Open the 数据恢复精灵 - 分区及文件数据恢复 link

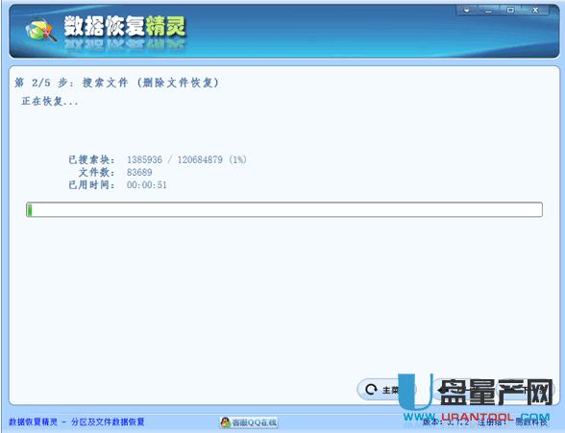point(77,421)
